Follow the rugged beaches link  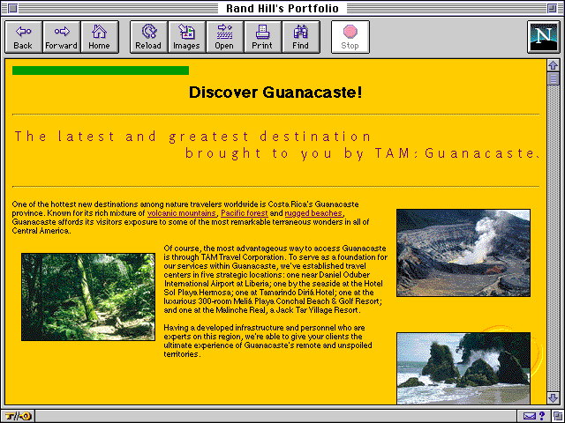313,213
